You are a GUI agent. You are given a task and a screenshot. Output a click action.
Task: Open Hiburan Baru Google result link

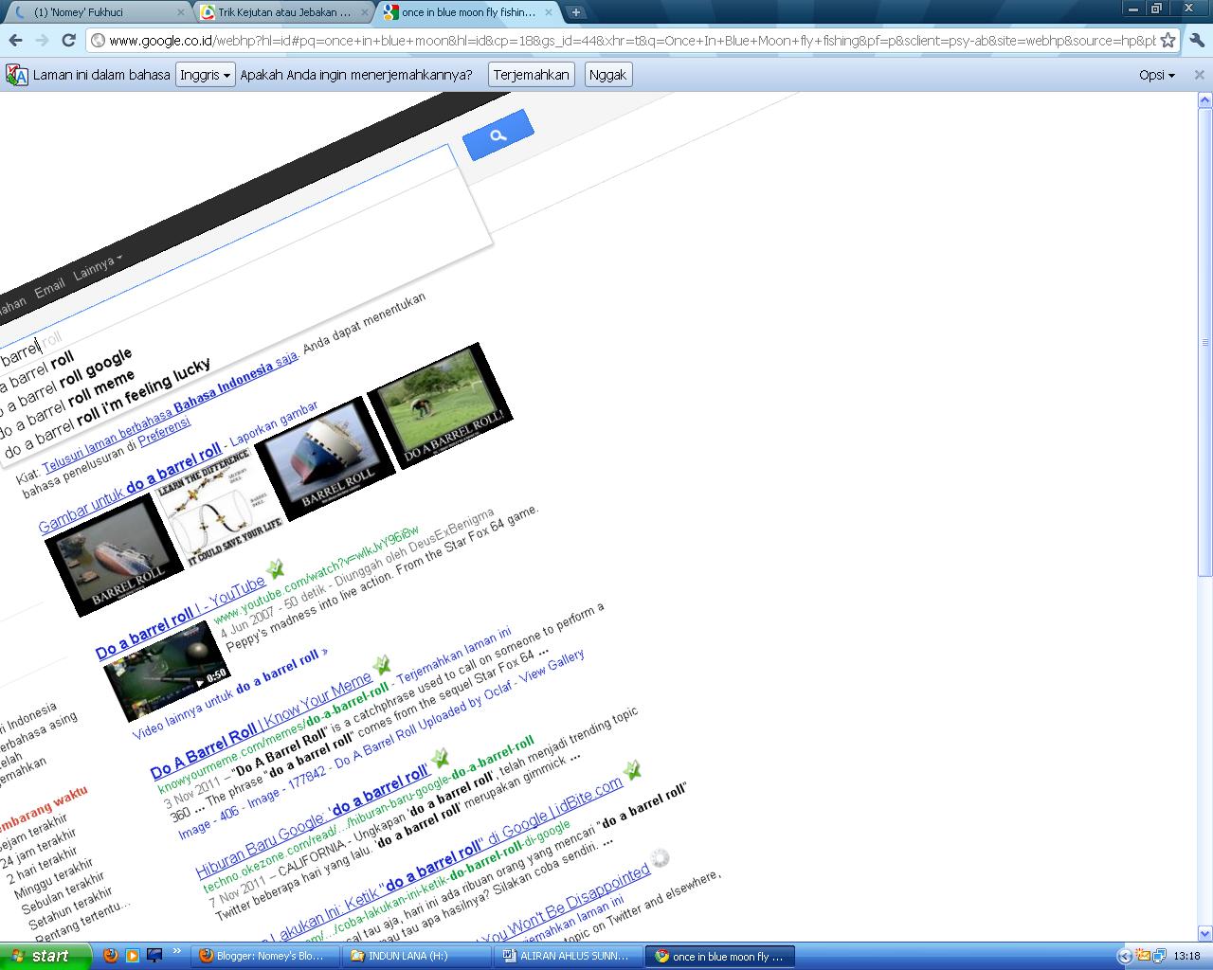(313, 823)
